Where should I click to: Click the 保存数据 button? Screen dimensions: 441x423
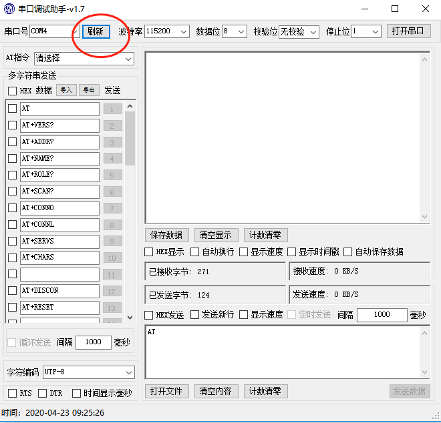pyautogui.click(x=167, y=235)
